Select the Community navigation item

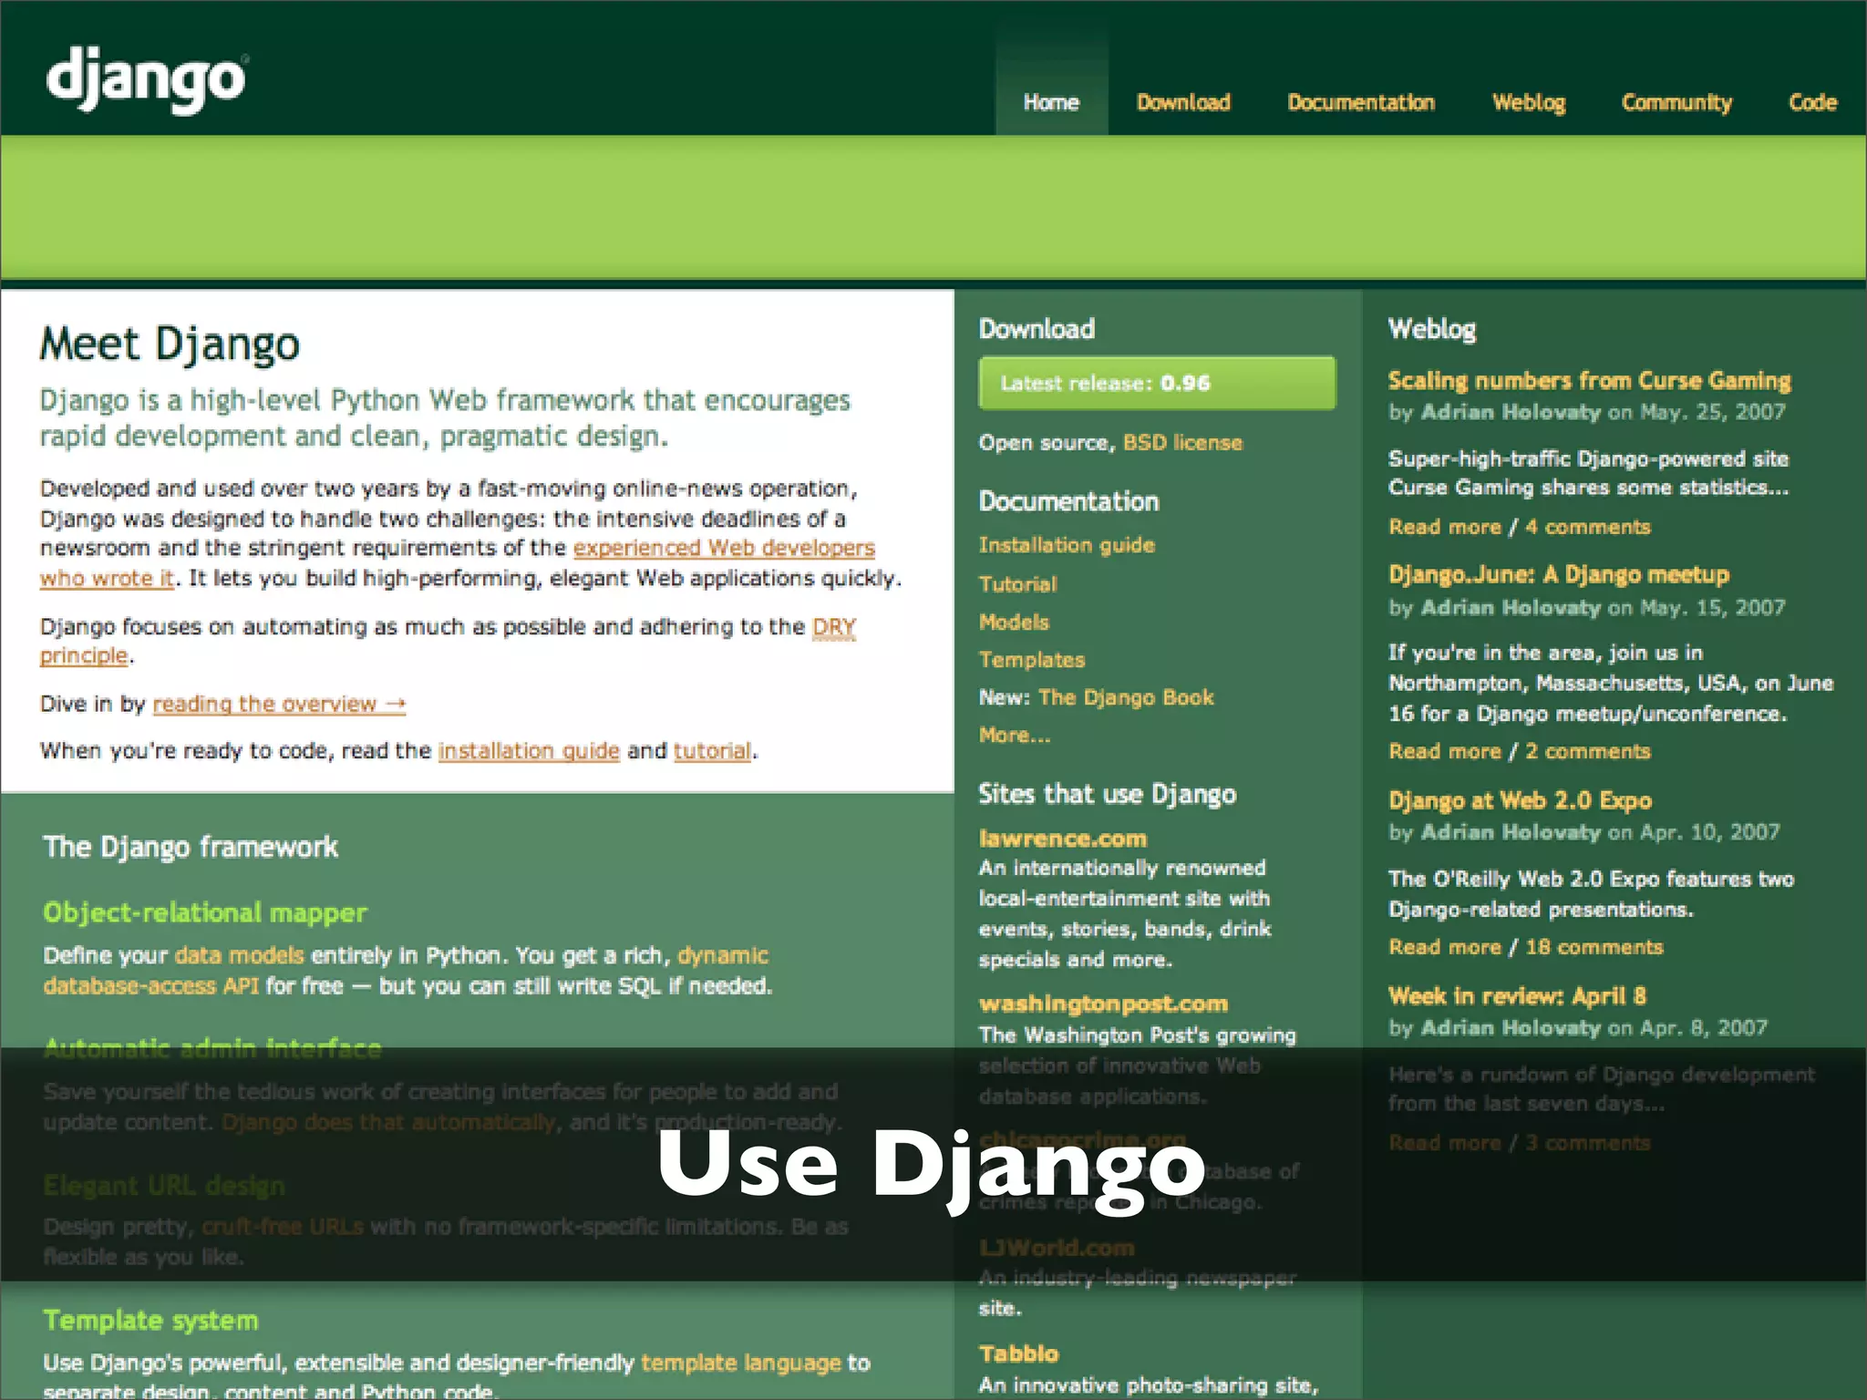pos(1676,102)
